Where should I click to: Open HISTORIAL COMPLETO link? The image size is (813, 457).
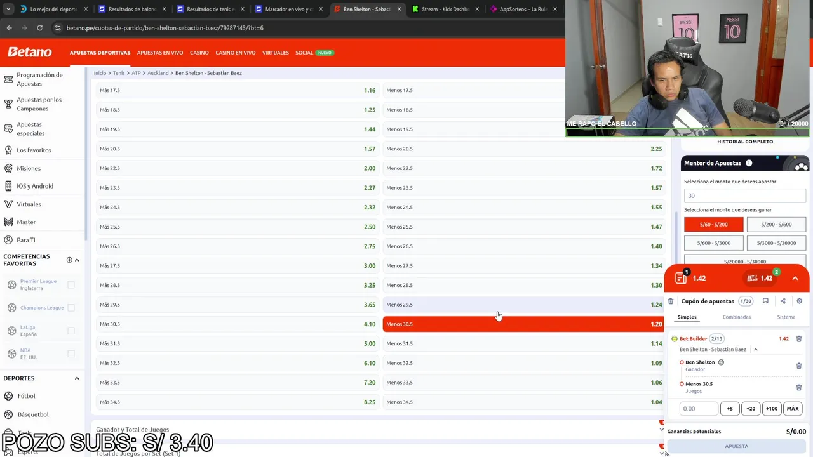click(x=745, y=142)
